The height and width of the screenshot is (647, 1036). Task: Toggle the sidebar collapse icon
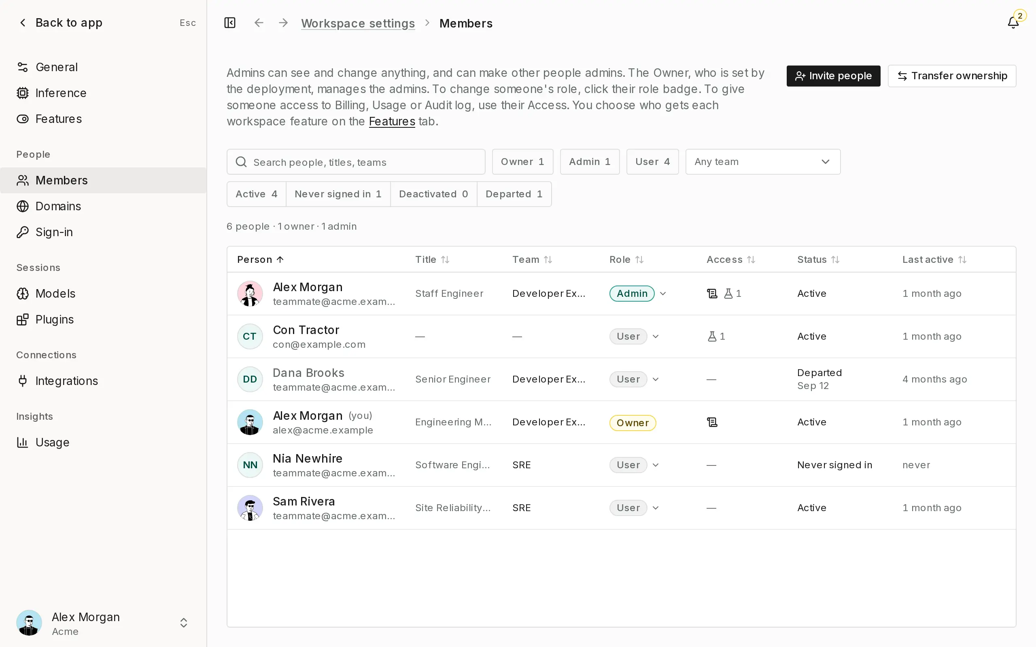coord(230,23)
